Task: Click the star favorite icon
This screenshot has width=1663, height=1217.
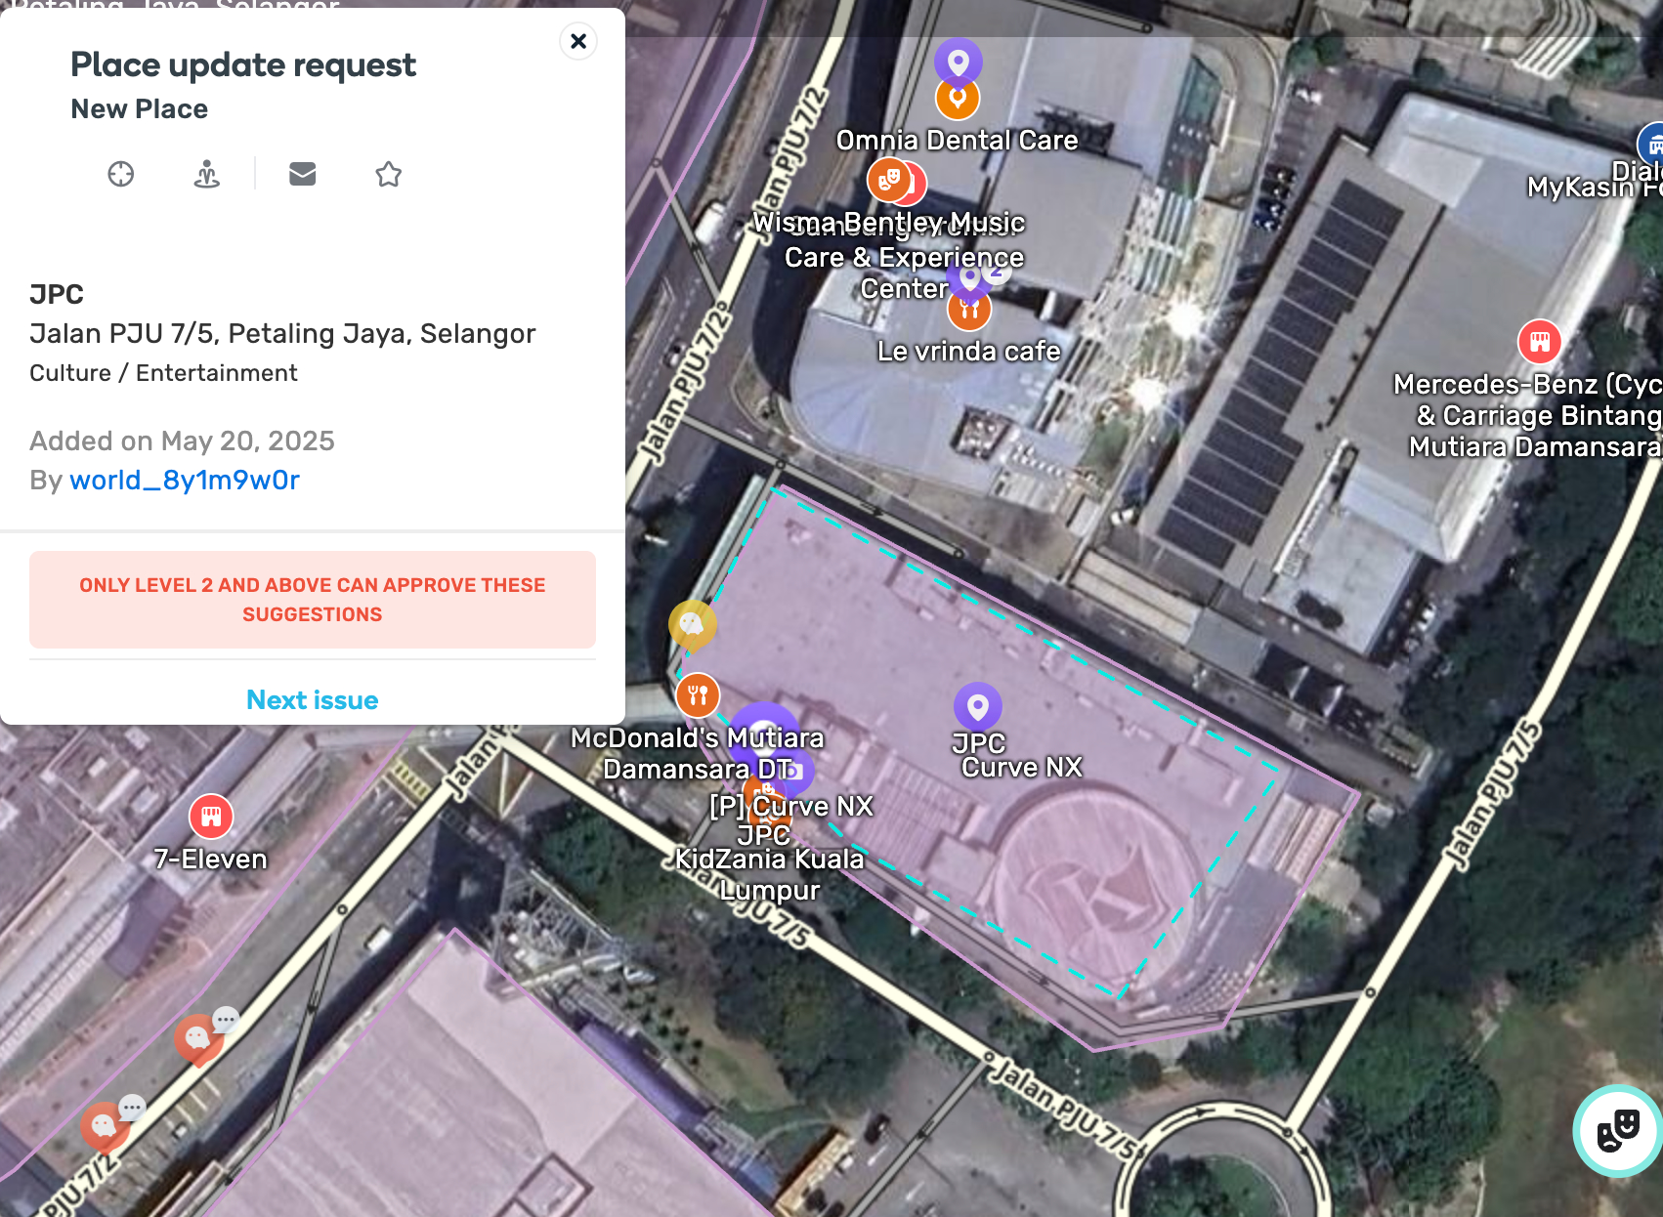Action: click(389, 174)
